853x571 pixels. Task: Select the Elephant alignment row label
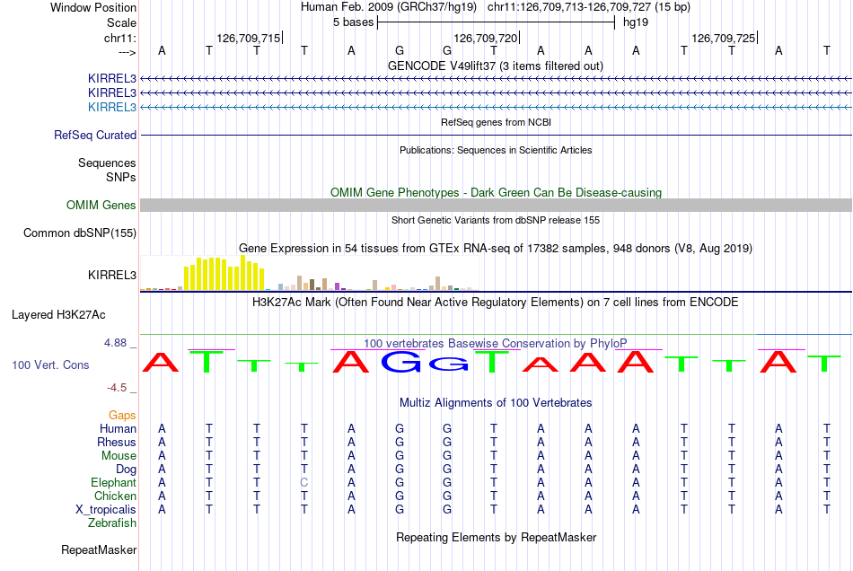(114, 483)
